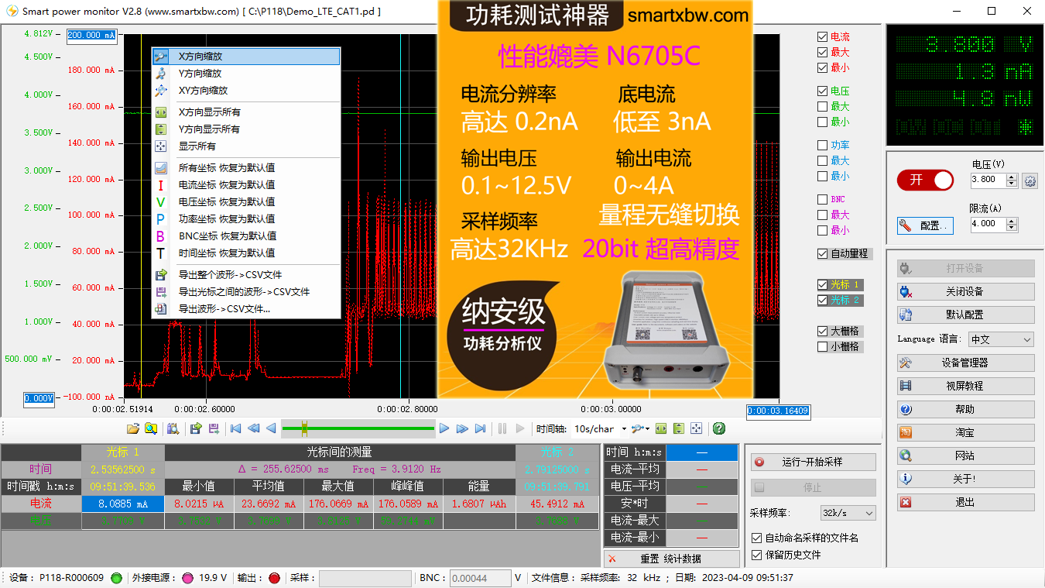Select 电流坐标 恢复为默认值
Image resolution: width=1045 pixels, height=588 pixels.
245,185
